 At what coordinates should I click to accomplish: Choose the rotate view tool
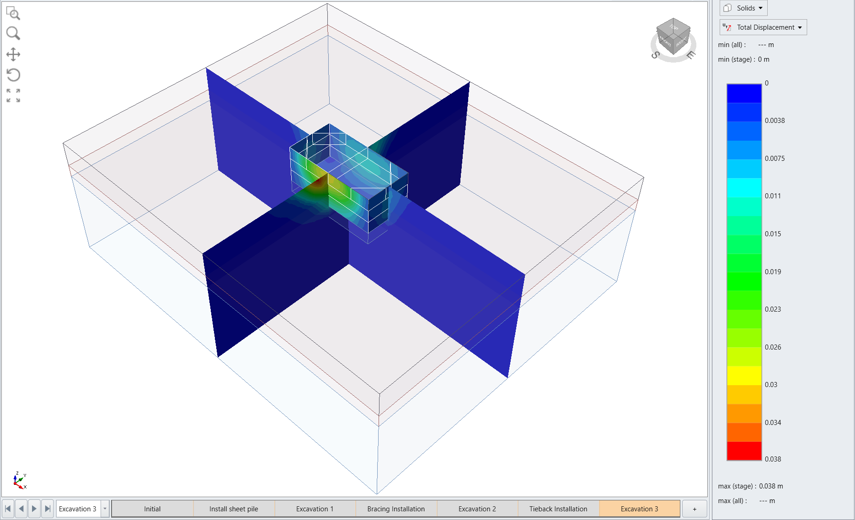point(13,75)
